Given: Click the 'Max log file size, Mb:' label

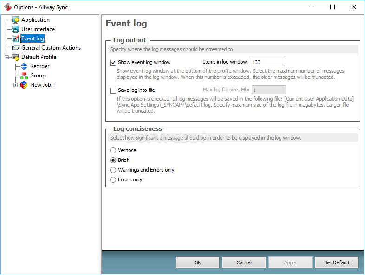Looking at the screenshot, I should [x=226, y=90].
